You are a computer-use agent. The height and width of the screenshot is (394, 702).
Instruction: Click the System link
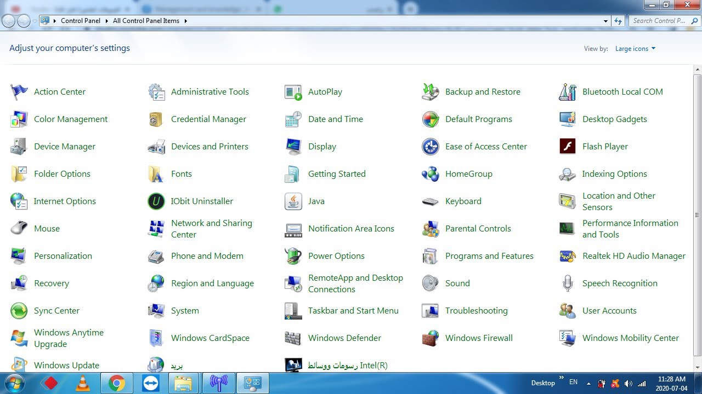click(x=185, y=311)
